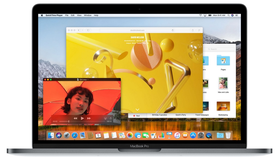Viewport: 279px width, 162px height.
Task: Open AirPlay options in QuickTime controls
Action: pos(105,118)
